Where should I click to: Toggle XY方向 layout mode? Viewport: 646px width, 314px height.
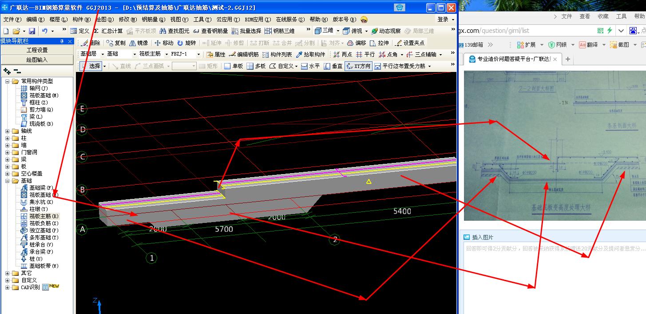[358, 66]
